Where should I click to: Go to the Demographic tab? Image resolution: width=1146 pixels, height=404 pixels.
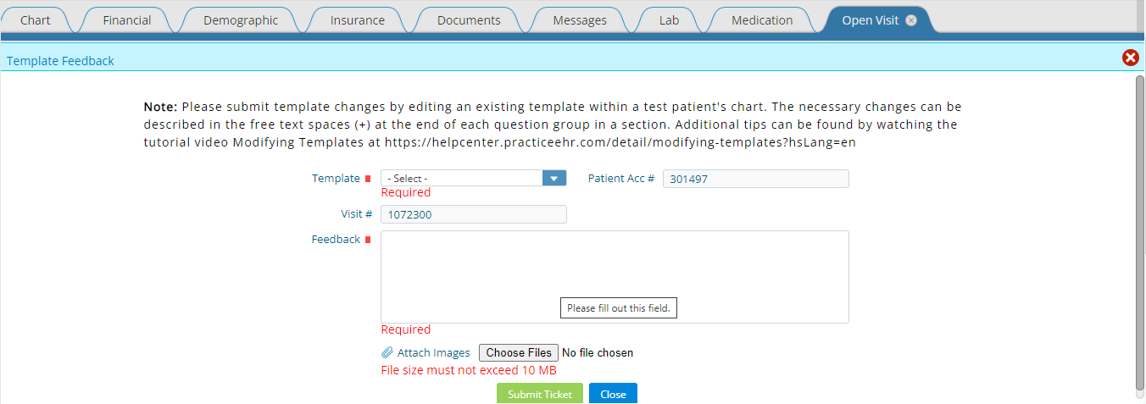[x=241, y=20]
